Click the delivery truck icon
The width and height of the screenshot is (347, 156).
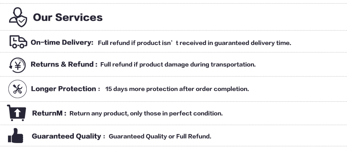[18, 42]
